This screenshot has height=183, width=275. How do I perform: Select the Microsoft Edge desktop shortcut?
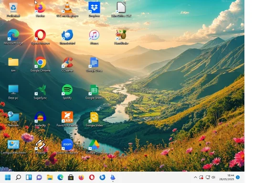click(13, 37)
